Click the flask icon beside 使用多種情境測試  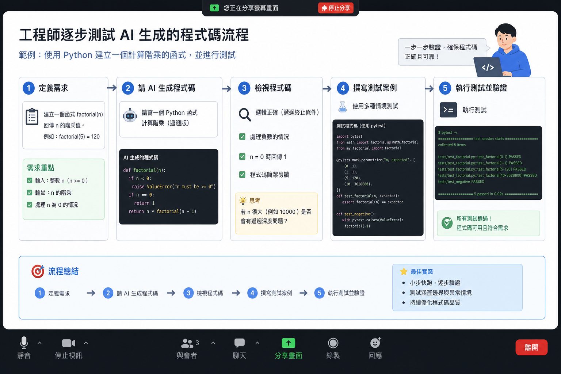coord(342,107)
